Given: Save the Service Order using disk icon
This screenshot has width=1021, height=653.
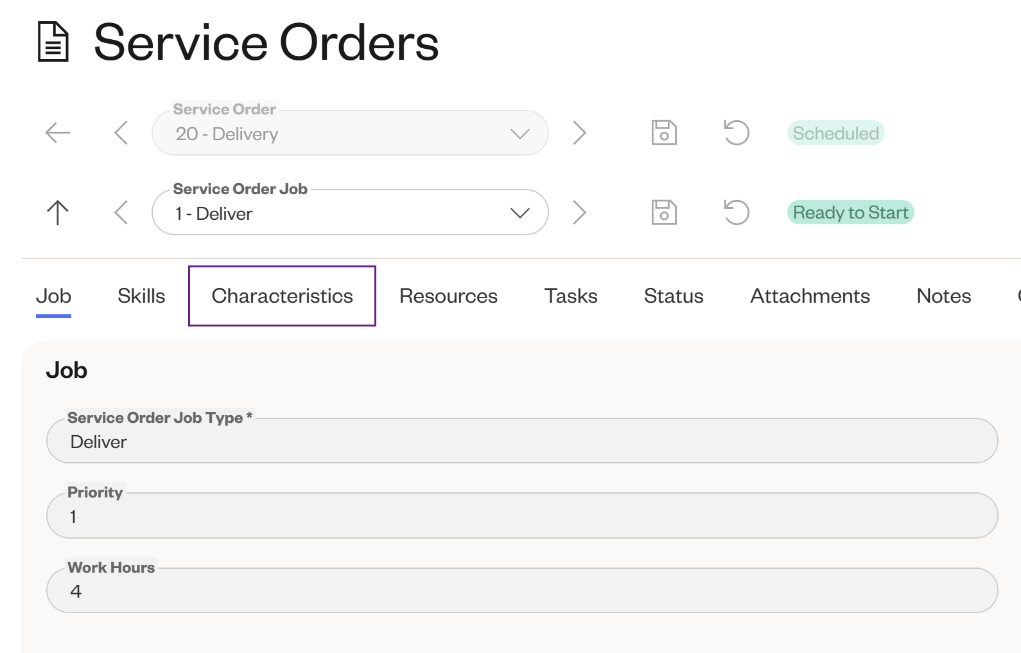Looking at the screenshot, I should point(664,133).
